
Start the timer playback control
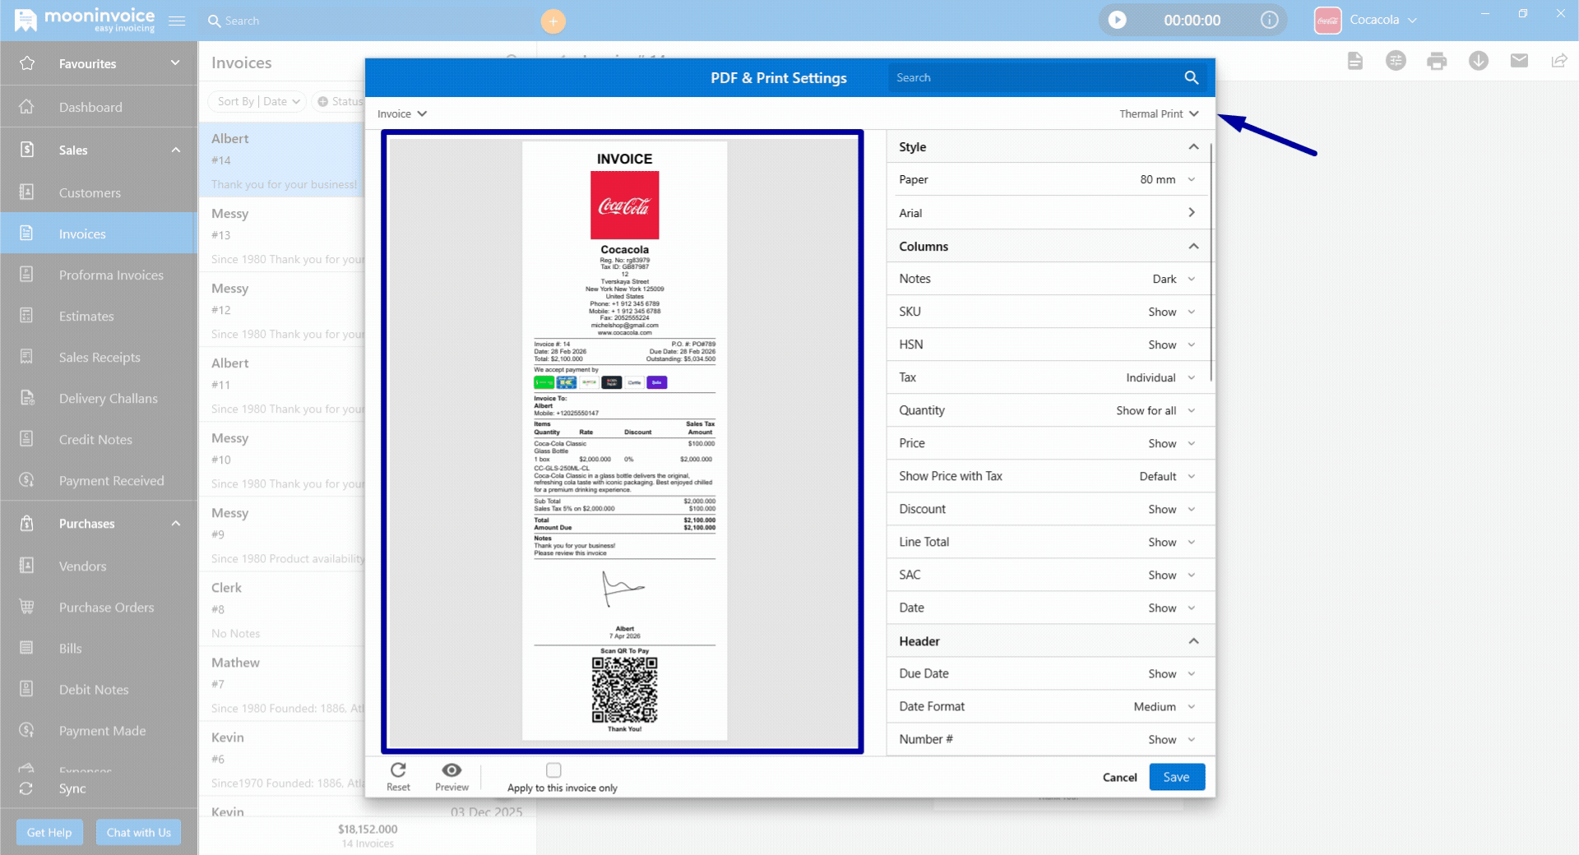click(x=1116, y=20)
